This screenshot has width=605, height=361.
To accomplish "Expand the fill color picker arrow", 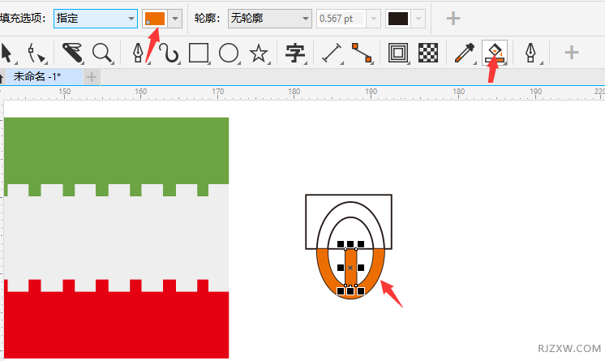I will tap(175, 19).
